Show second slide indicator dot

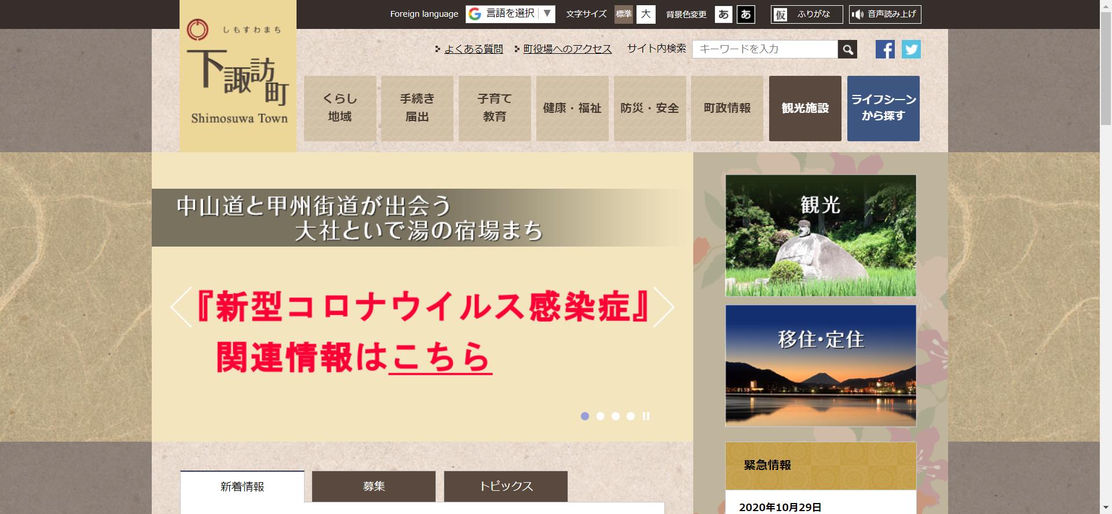(x=600, y=416)
